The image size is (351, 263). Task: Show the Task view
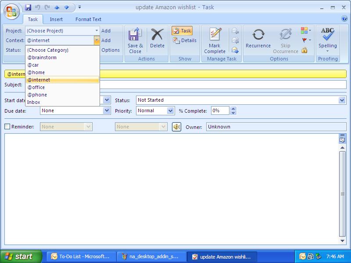point(182,31)
